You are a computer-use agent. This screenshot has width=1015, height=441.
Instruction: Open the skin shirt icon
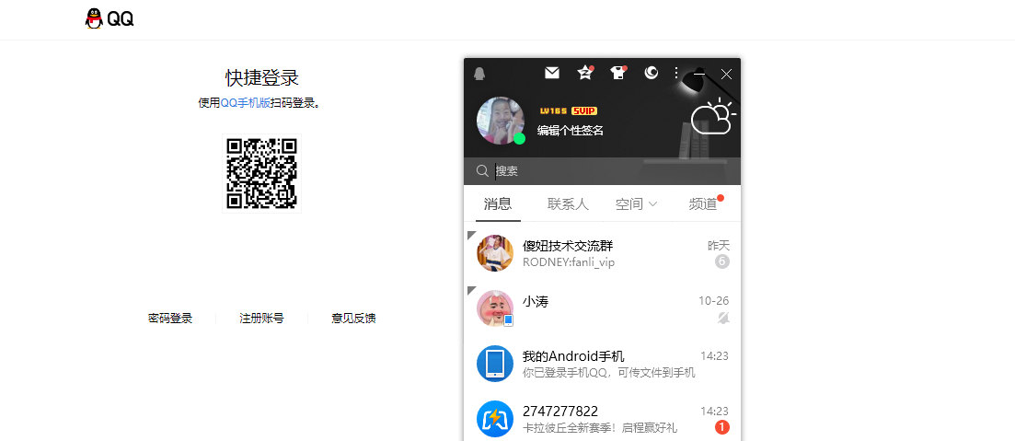point(618,73)
